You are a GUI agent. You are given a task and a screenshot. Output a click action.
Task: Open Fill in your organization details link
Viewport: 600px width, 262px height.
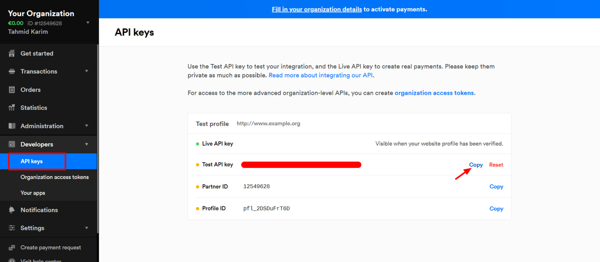[316, 9]
